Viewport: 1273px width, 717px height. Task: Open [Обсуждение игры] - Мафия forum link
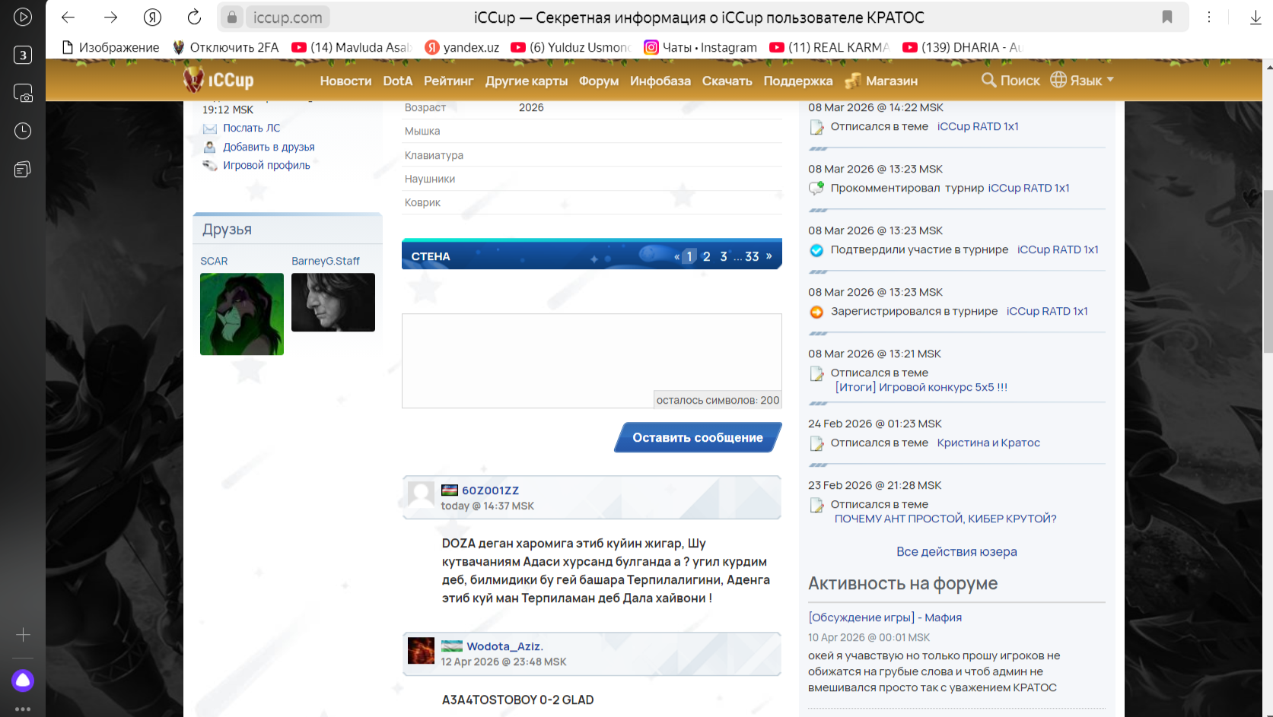pyautogui.click(x=885, y=617)
